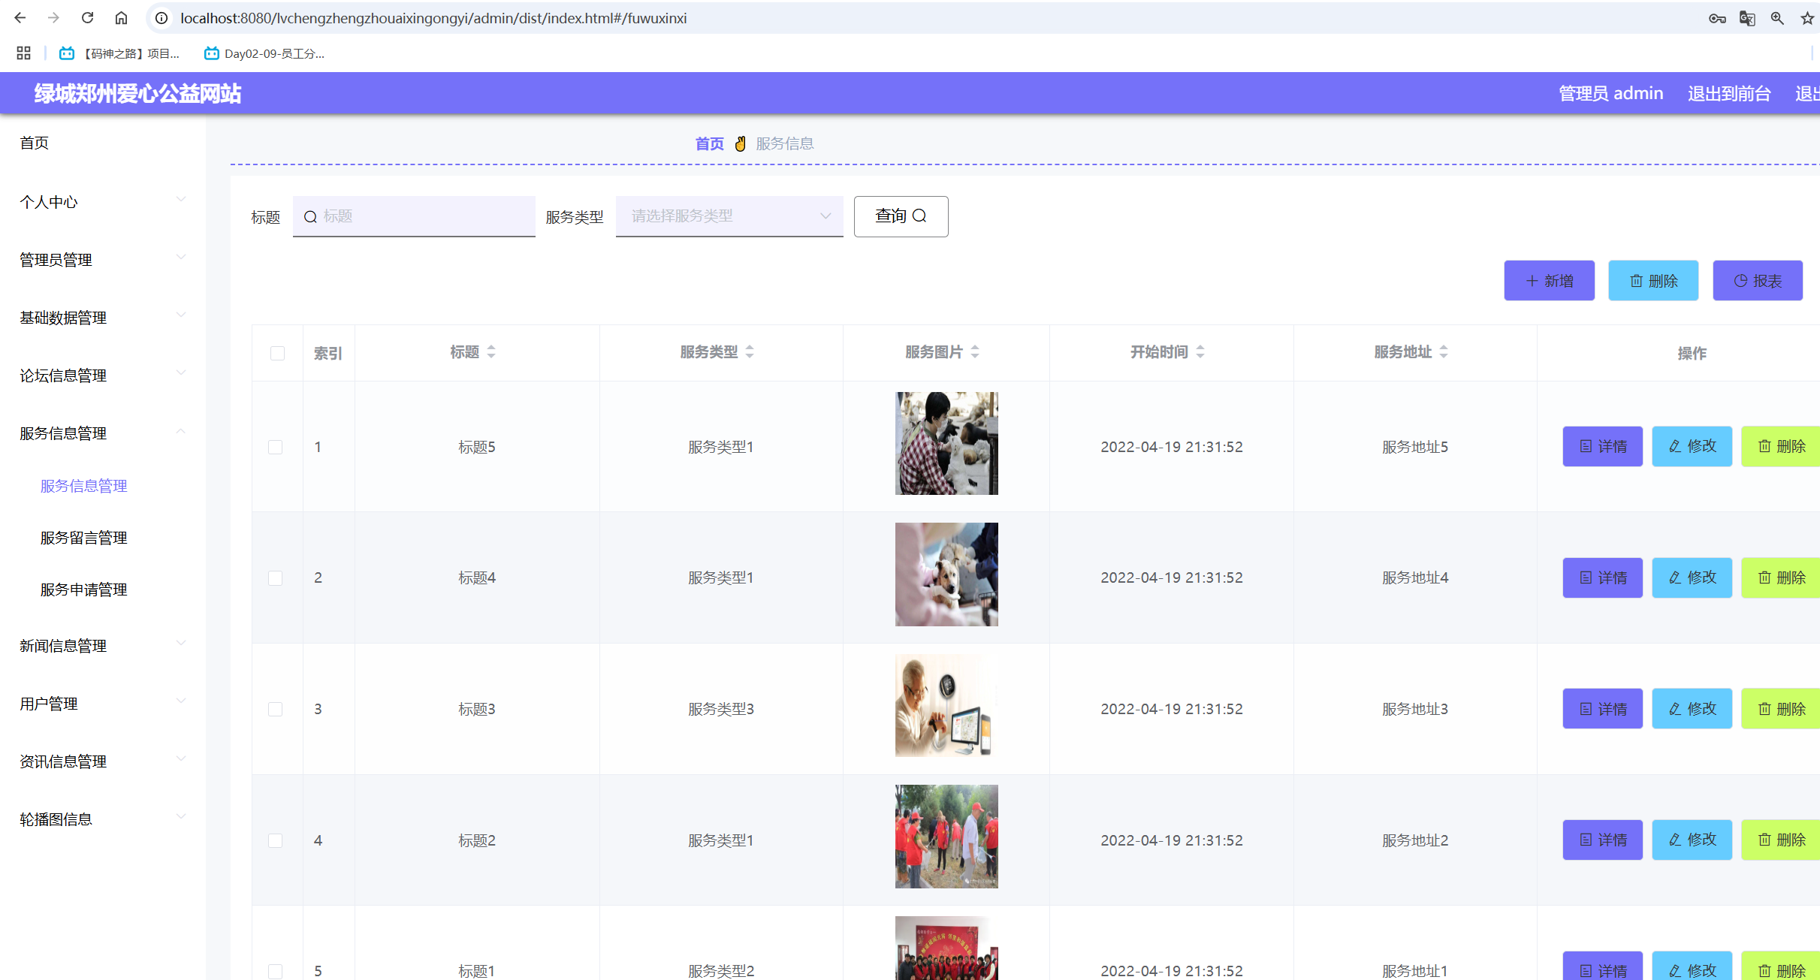The height and width of the screenshot is (980, 1820).
Task: Open the 请选择服务类型 dropdown
Action: [x=729, y=216]
